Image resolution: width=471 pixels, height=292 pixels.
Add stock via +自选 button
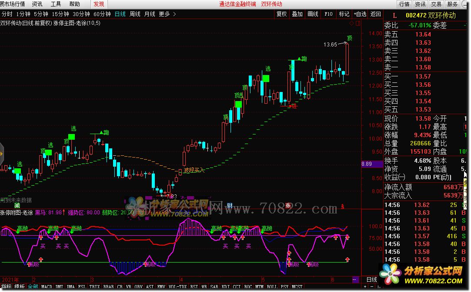tap(360, 14)
